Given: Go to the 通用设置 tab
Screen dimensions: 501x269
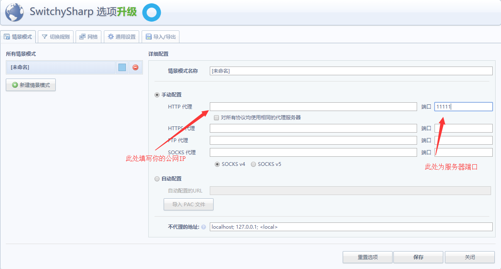Looking at the screenshot, I should click(122, 37).
